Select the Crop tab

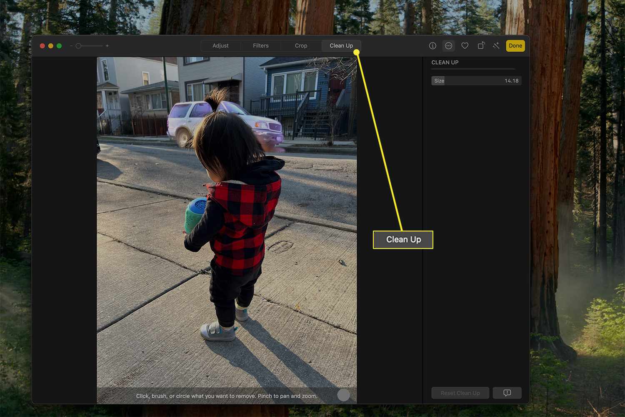pyautogui.click(x=301, y=46)
